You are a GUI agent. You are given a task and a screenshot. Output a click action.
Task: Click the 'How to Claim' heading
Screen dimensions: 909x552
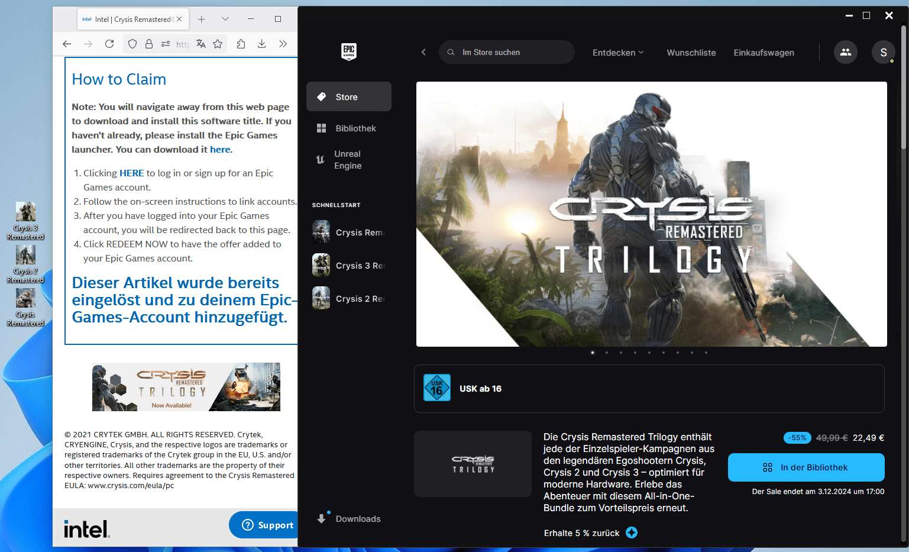pyautogui.click(x=119, y=79)
